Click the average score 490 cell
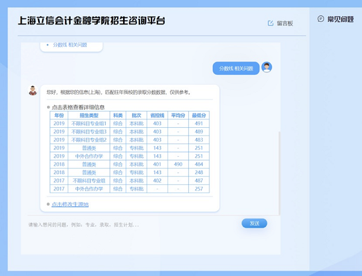 tap(178, 164)
